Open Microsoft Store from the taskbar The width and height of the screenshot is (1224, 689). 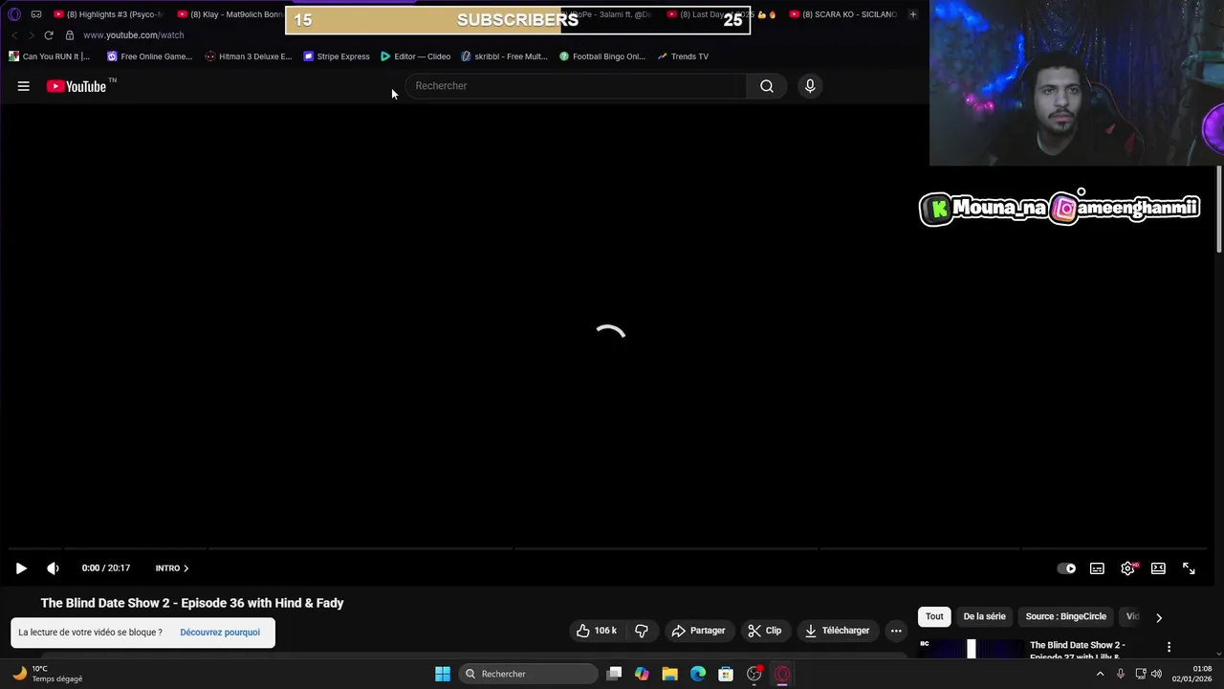click(726, 674)
